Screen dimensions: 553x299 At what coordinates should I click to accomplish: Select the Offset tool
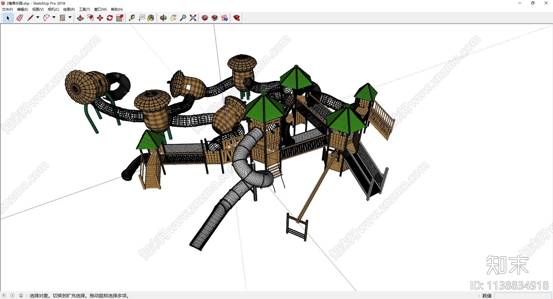(90, 18)
